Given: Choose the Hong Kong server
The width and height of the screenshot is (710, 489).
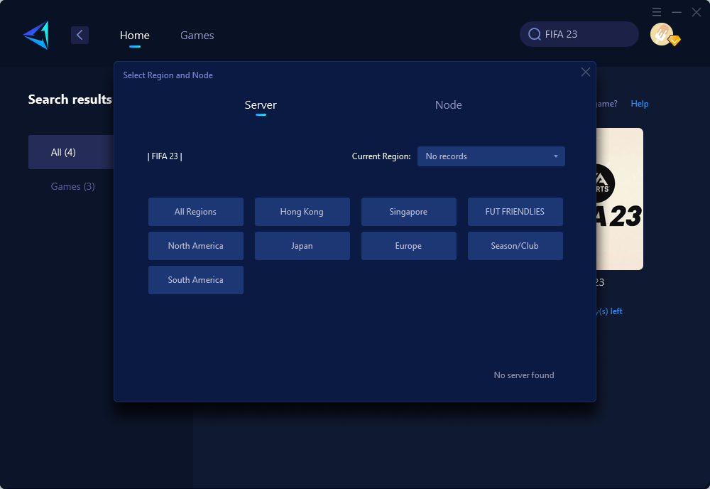Looking at the screenshot, I should 302,212.
